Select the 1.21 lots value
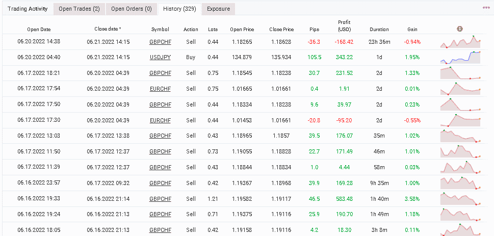This screenshot has height=236, width=494. coord(213,199)
